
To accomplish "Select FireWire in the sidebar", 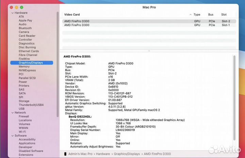I will tap(24, 59).
